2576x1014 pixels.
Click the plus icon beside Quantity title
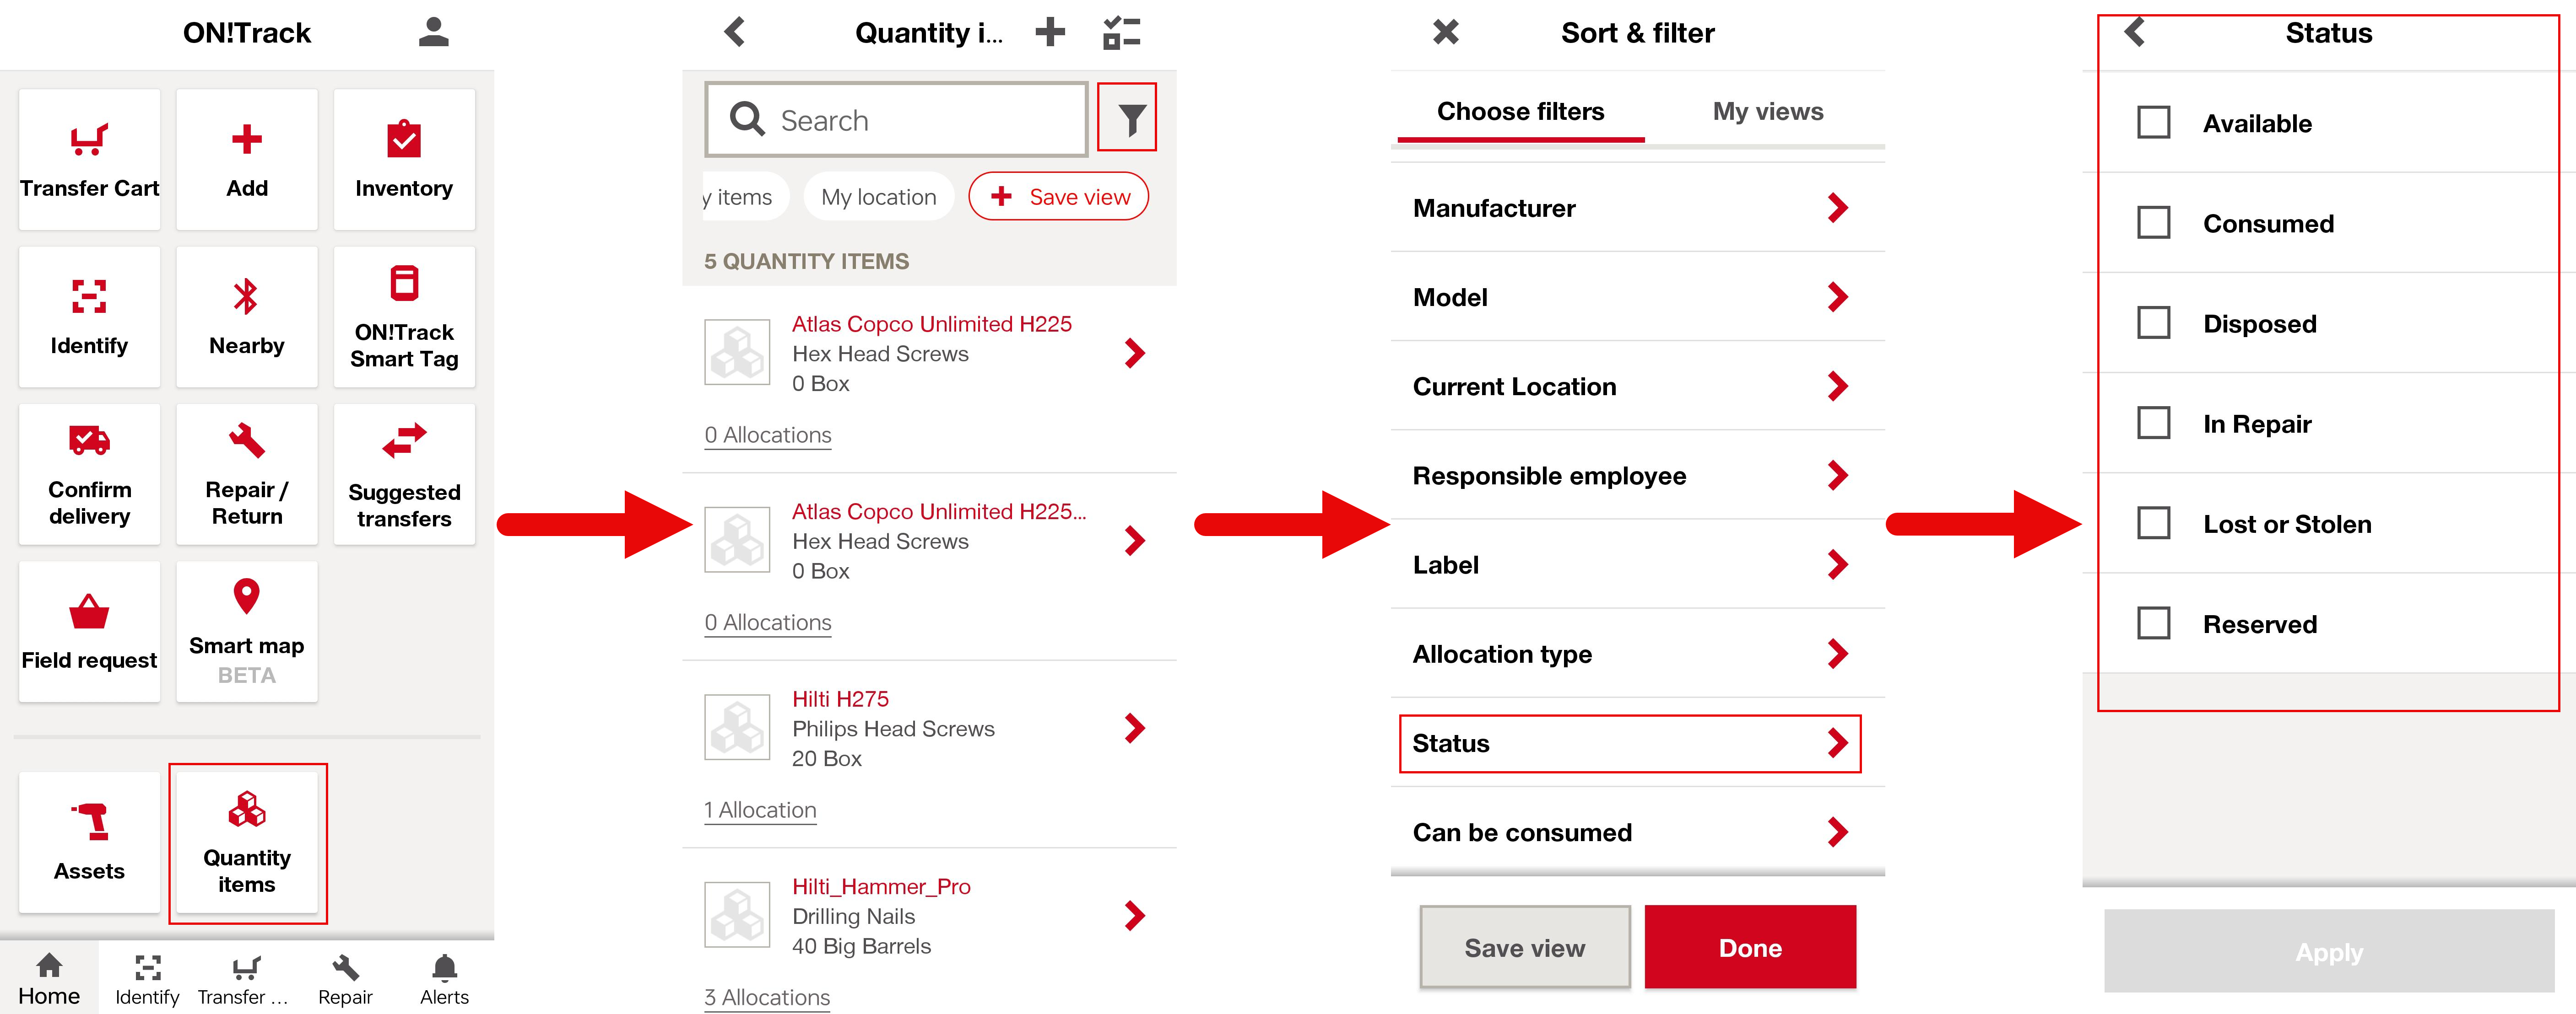[1049, 32]
